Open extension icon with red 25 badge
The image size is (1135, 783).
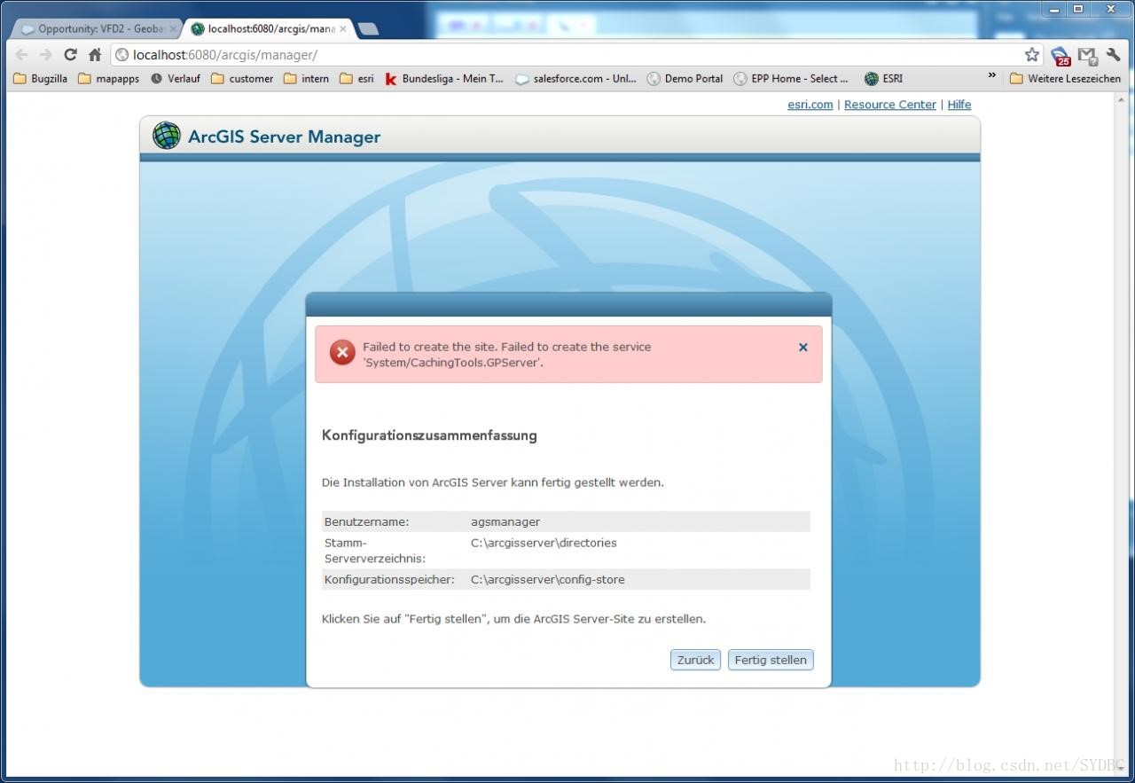1061,57
